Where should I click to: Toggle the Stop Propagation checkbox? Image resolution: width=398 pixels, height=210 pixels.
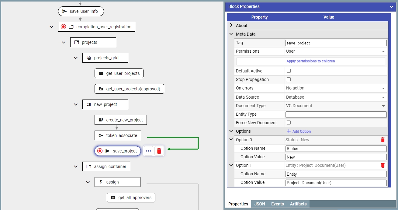[289, 79]
